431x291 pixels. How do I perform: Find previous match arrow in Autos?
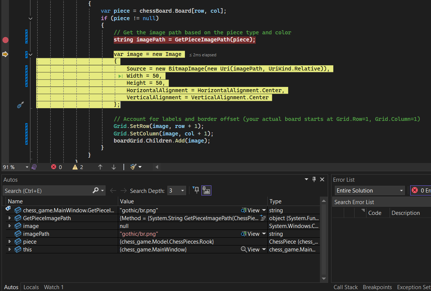coord(113,191)
